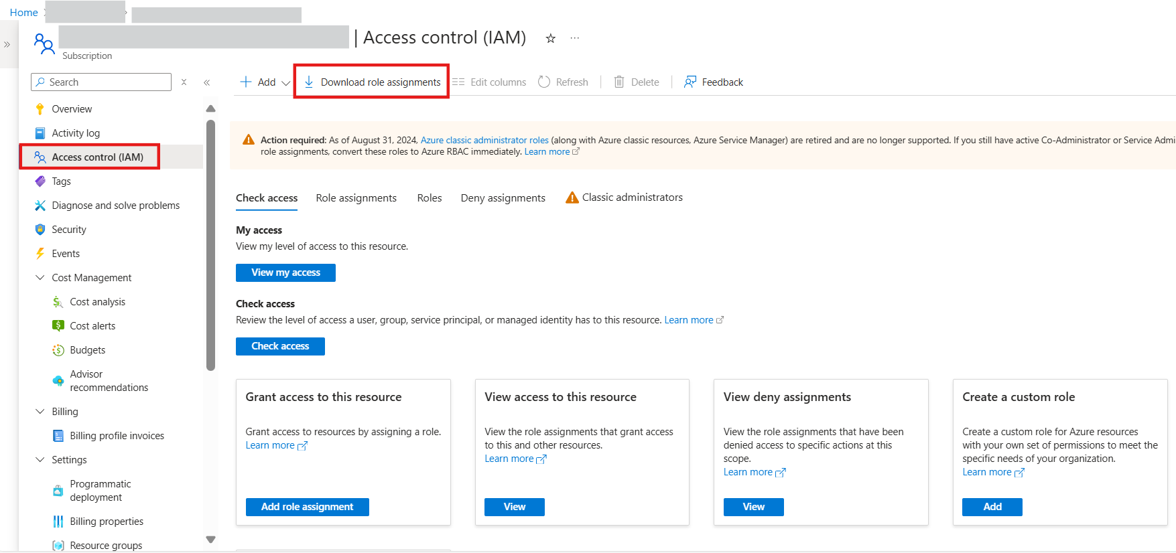Click the Refresh circular arrow icon

tap(544, 82)
